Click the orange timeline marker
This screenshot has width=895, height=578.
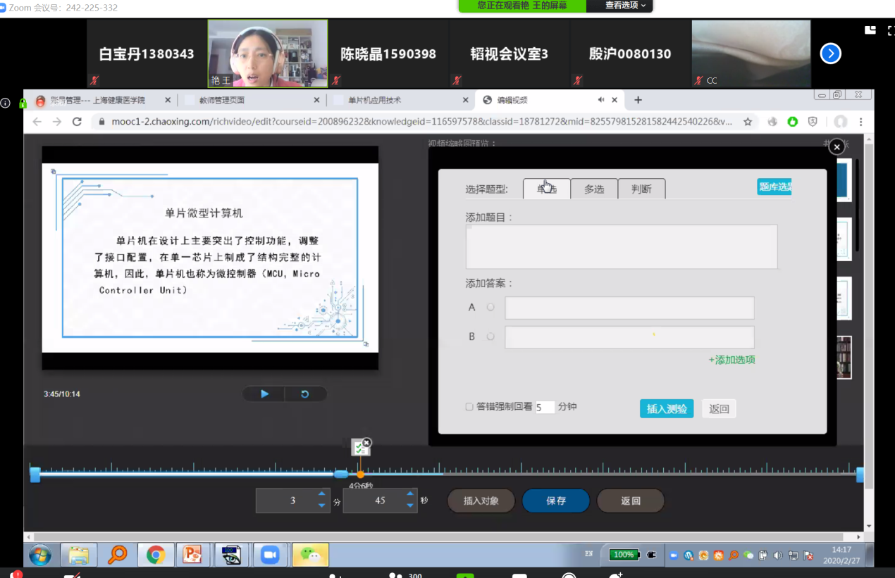360,475
